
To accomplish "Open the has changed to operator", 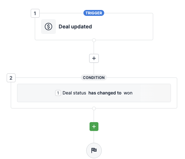I will click(x=105, y=93).
